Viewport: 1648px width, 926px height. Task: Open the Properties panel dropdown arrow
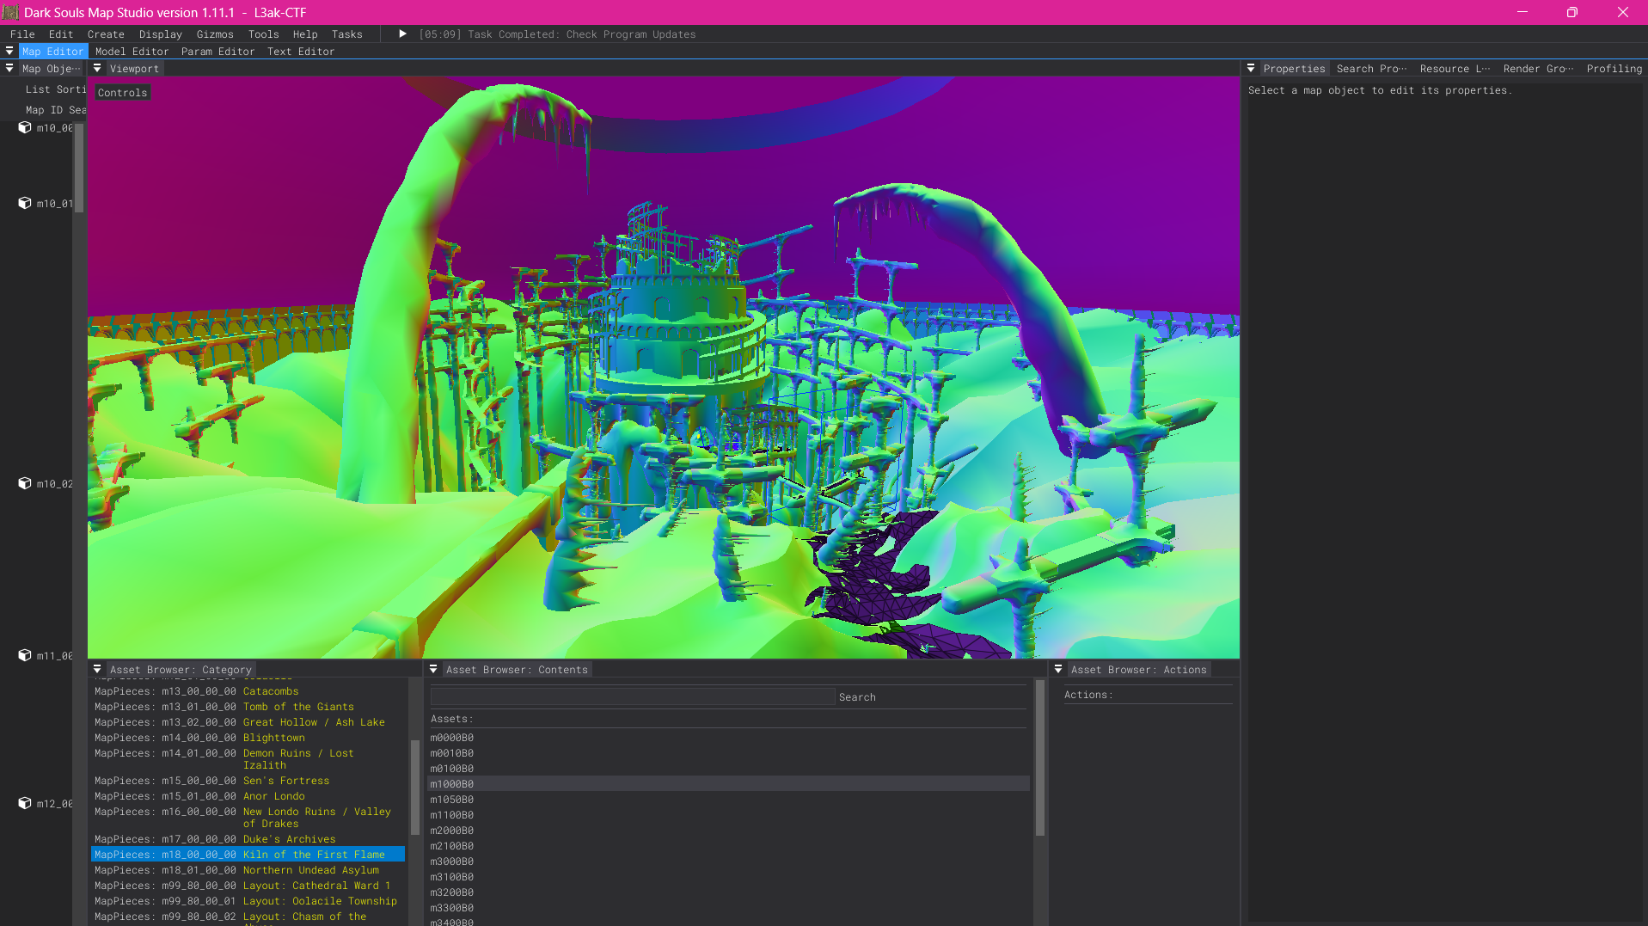1251,69
